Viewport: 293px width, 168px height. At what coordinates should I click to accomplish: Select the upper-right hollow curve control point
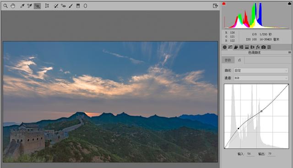click(x=261, y=111)
